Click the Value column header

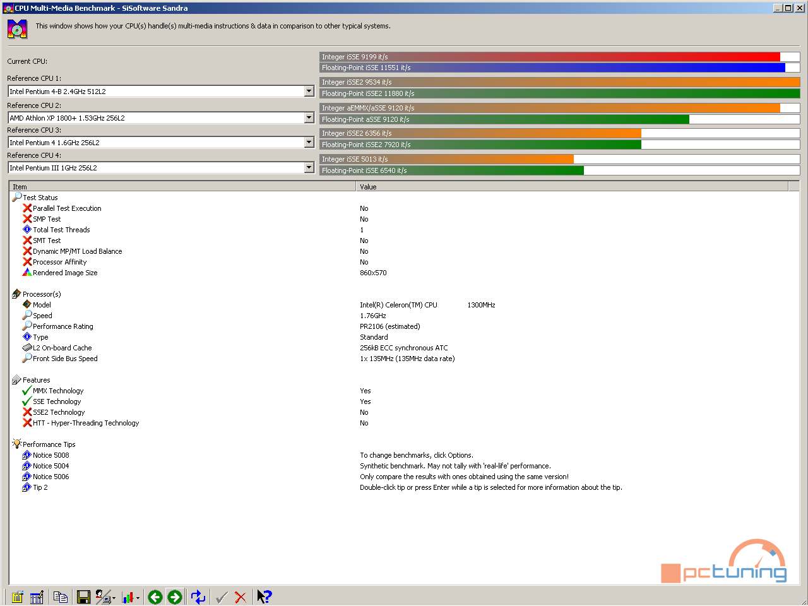click(x=573, y=186)
